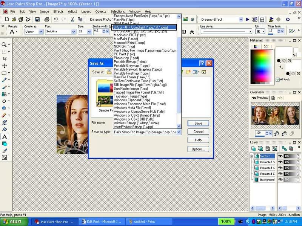Click the Options... button
302x226 pixels.
pyautogui.click(x=198, y=149)
